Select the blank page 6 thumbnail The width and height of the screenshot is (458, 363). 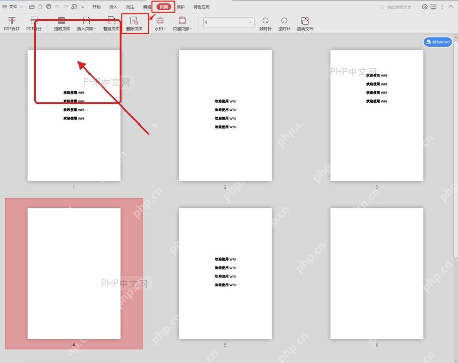tap(377, 273)
